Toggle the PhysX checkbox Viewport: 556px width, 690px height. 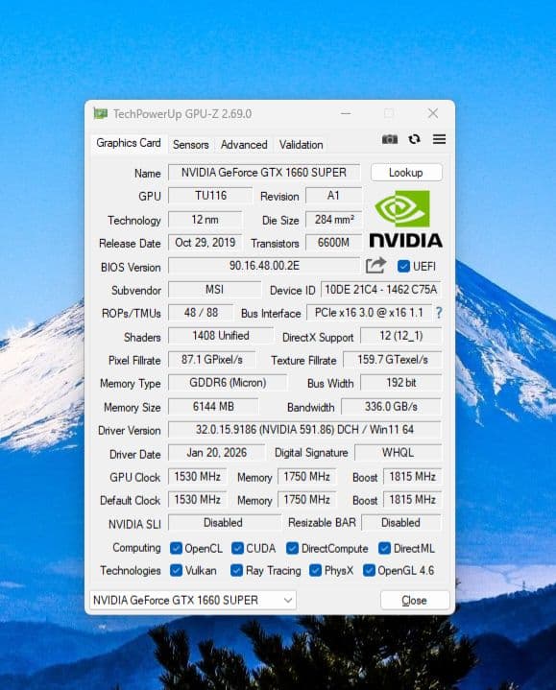tap(315, 570)
